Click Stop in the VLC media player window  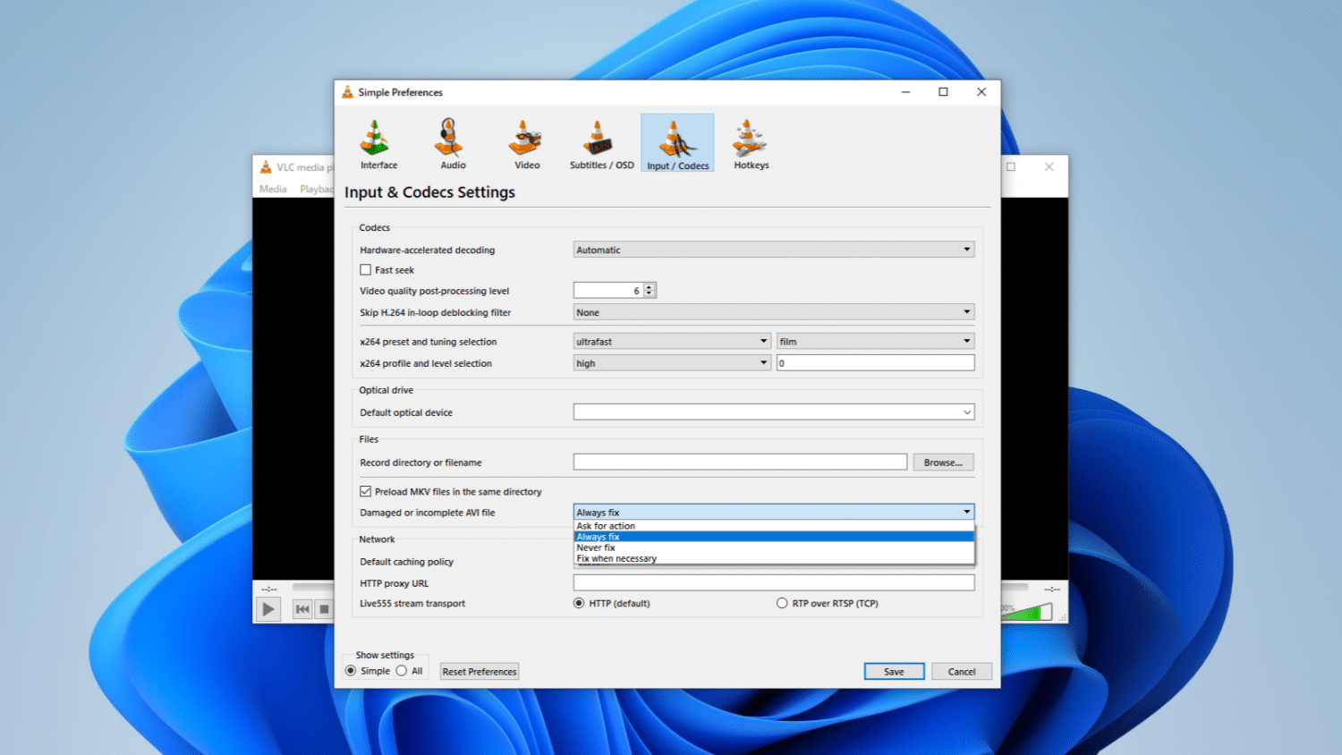coord(324,609)
